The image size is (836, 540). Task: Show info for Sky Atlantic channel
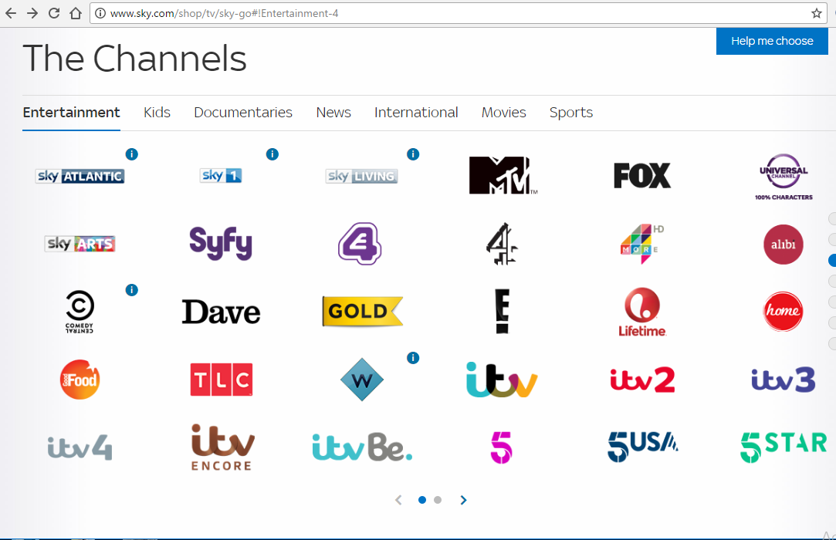click(x=132, y=154)
